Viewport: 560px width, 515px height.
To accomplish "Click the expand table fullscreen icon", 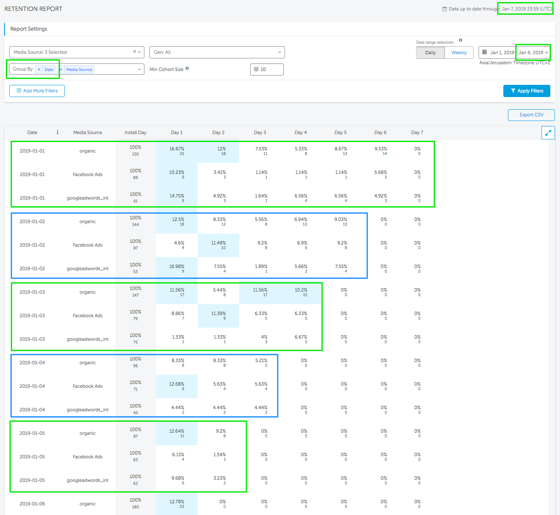I will pyautogui.click(x=548, y=133).
